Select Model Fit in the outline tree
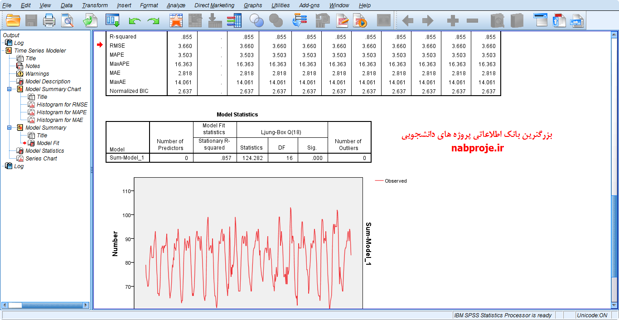619x320 pixels. (x=48, y=143)
